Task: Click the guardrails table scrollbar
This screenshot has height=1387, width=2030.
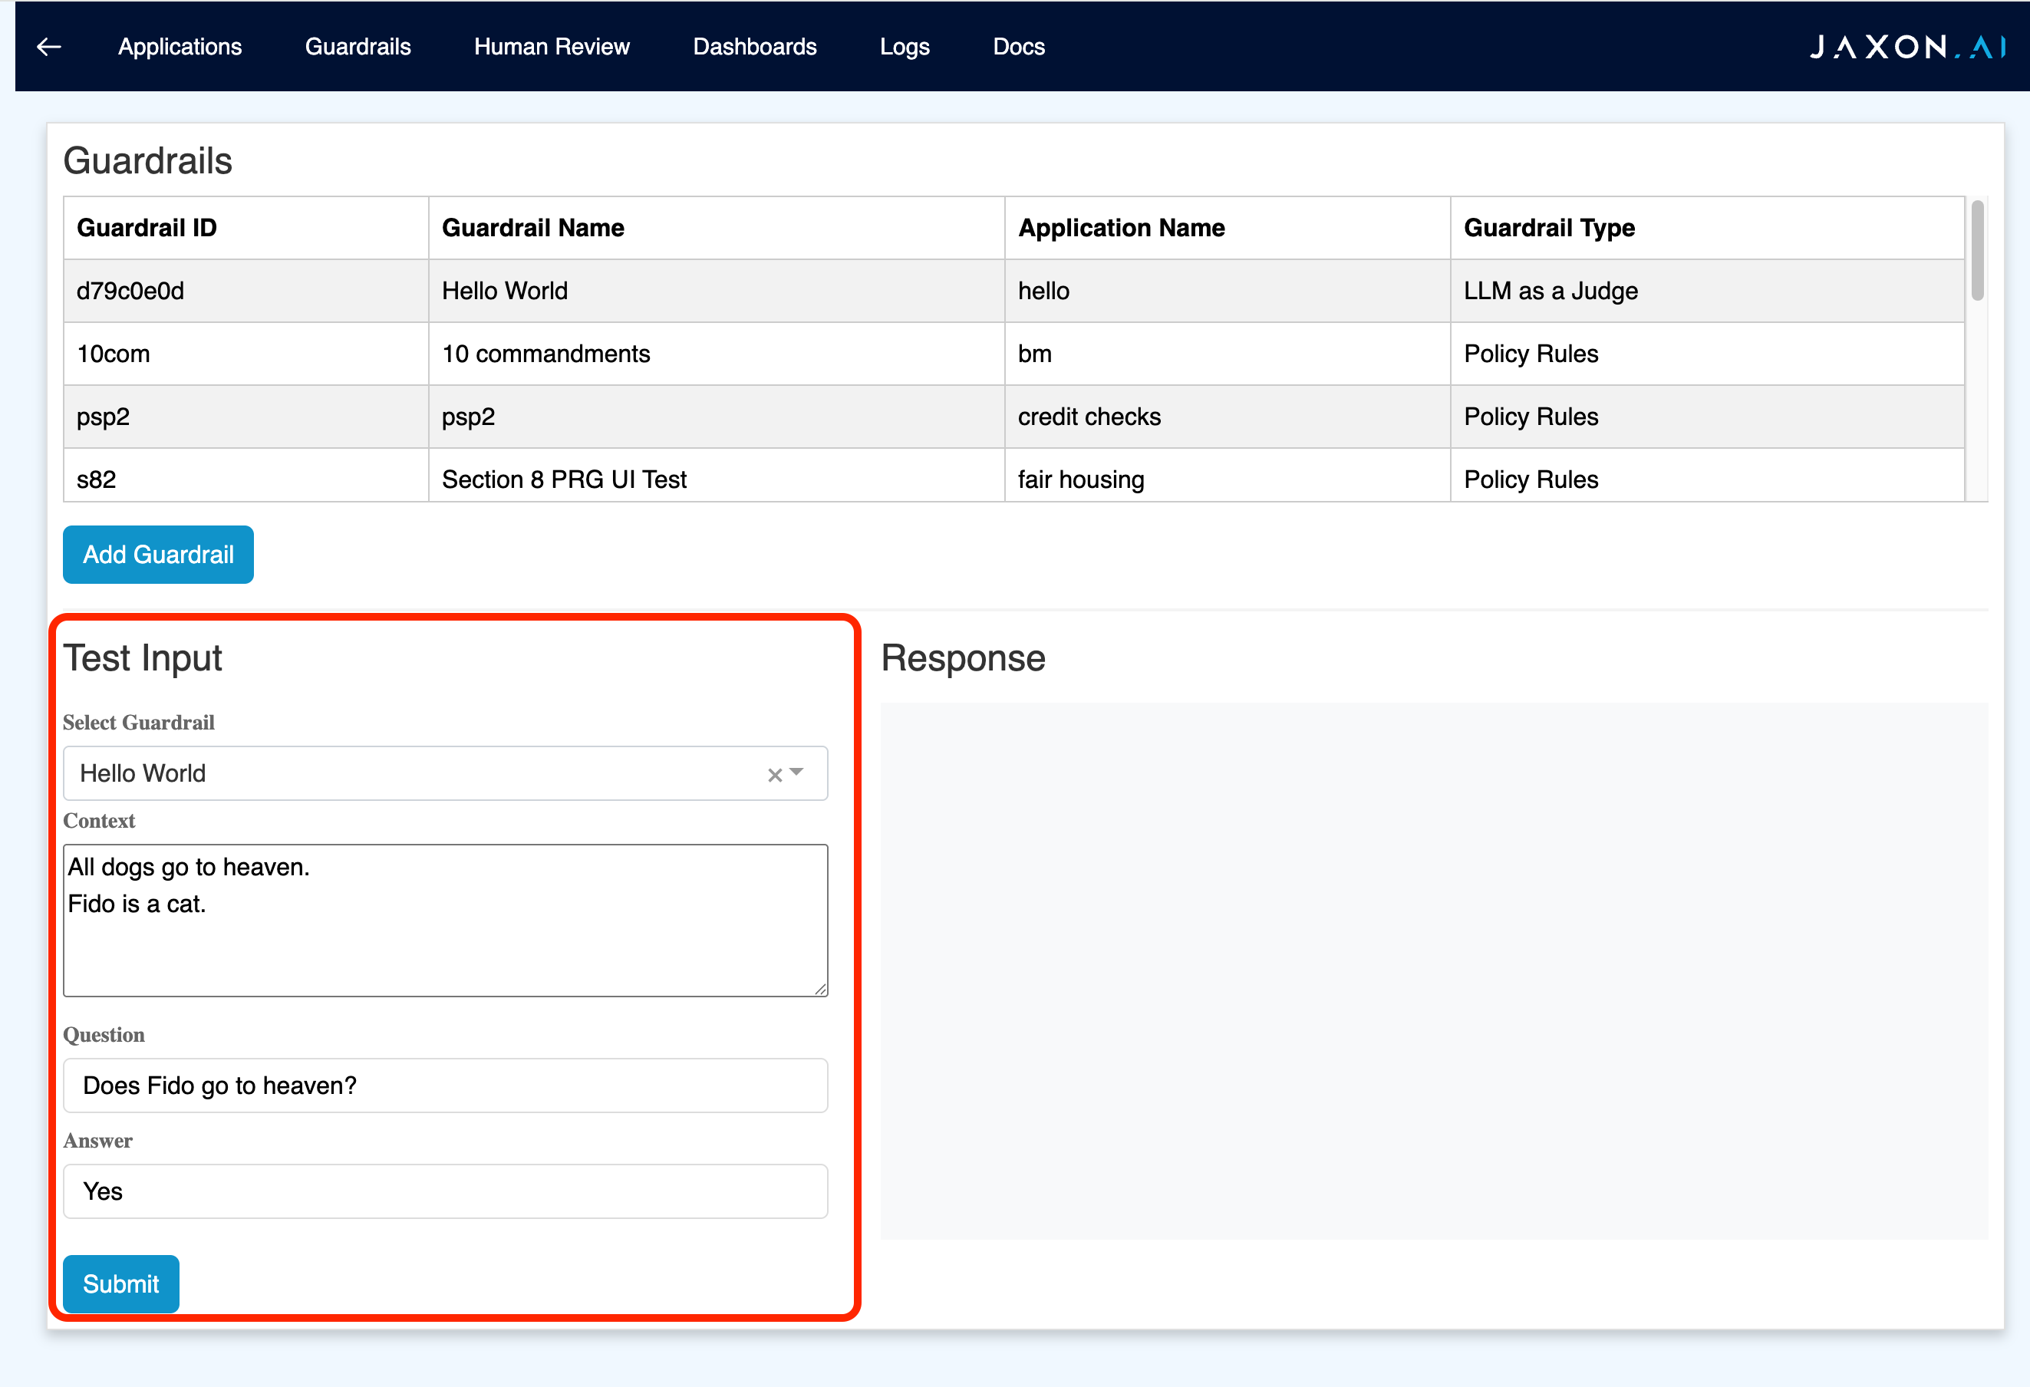Action: click(x=1978, y=251)
